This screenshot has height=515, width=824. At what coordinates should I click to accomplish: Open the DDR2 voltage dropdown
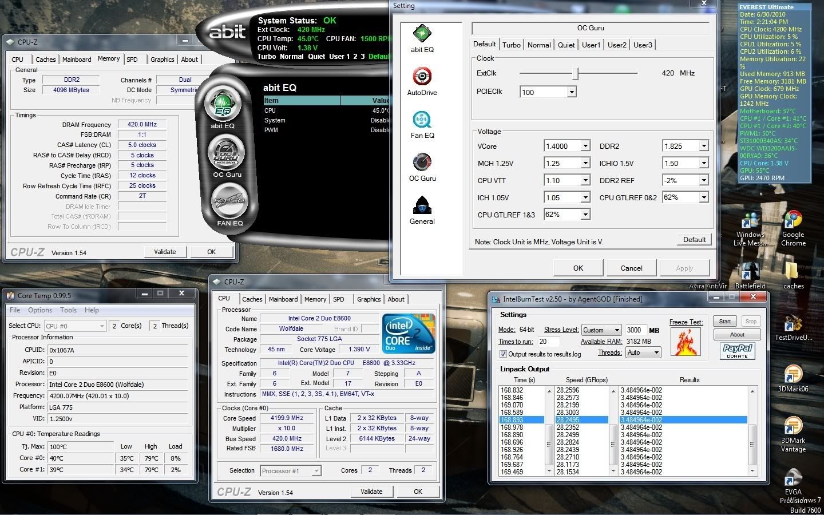pos(704,146)
